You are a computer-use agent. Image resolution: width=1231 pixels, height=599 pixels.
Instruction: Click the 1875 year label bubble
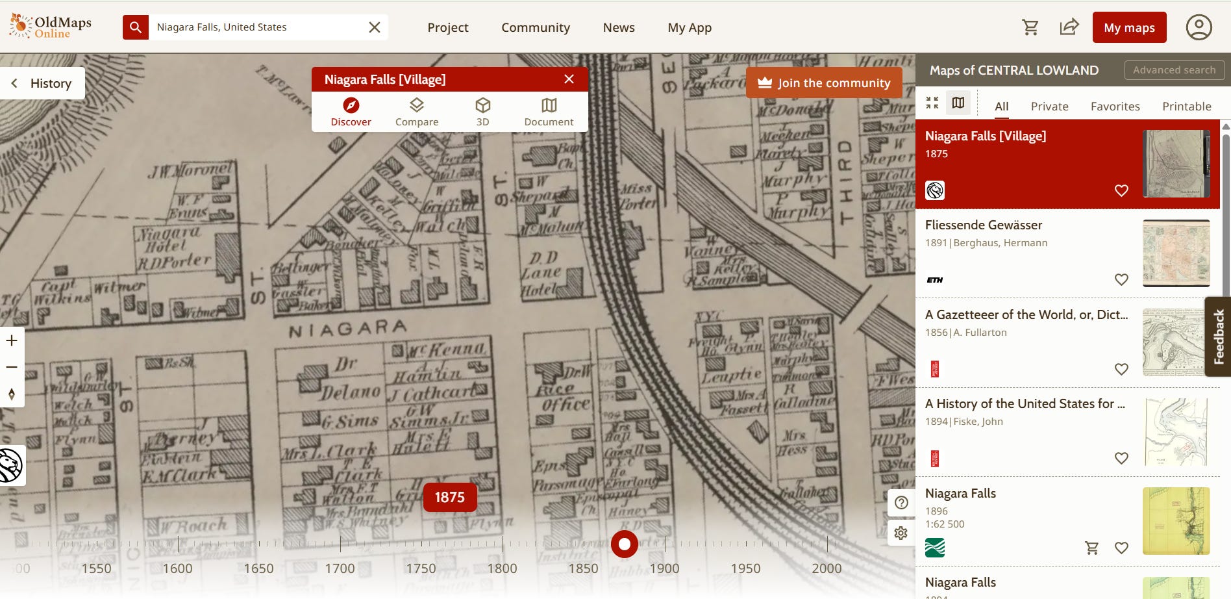click(449, 497)
